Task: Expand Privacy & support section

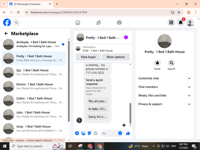Action: click(x=164, y=104)
